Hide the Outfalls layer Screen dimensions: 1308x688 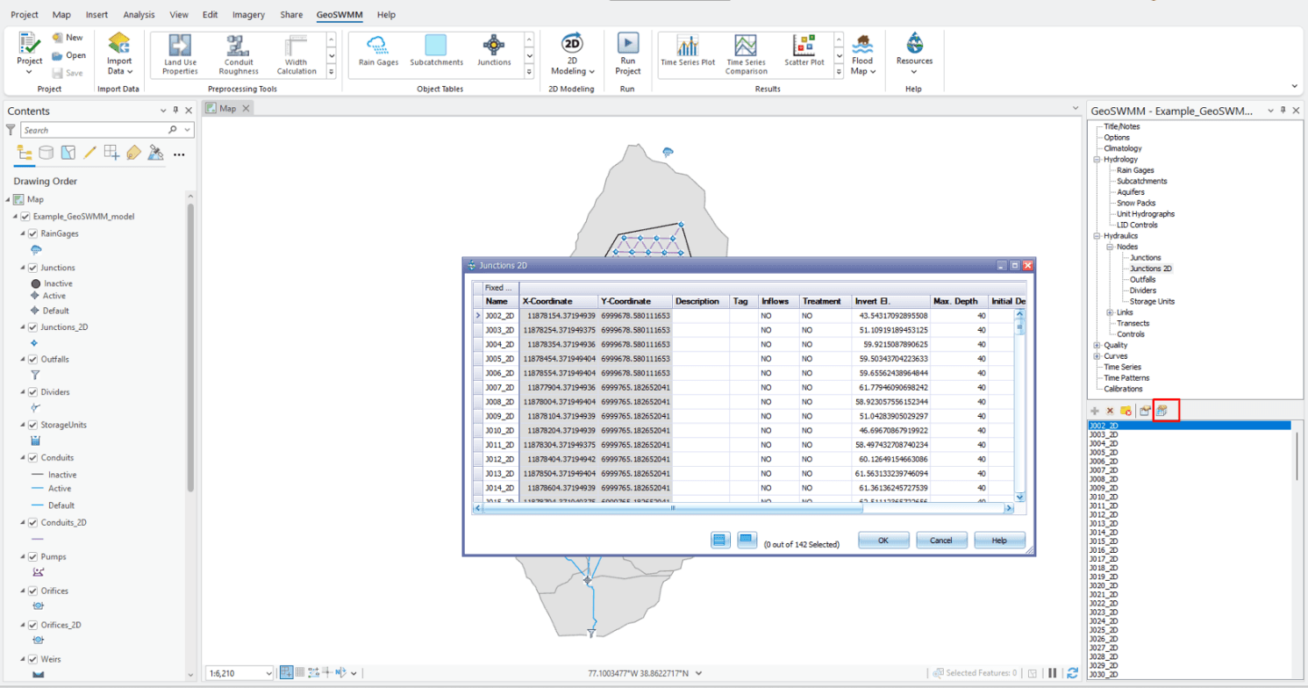point(32,359)
